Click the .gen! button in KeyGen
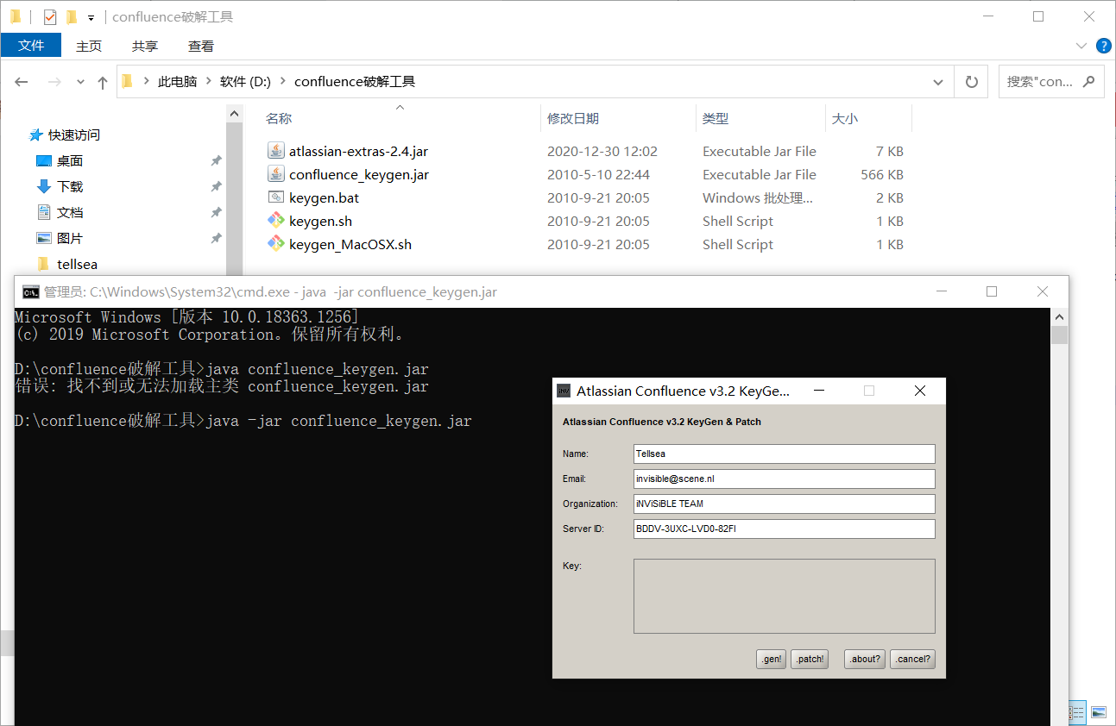 (772, 659)
